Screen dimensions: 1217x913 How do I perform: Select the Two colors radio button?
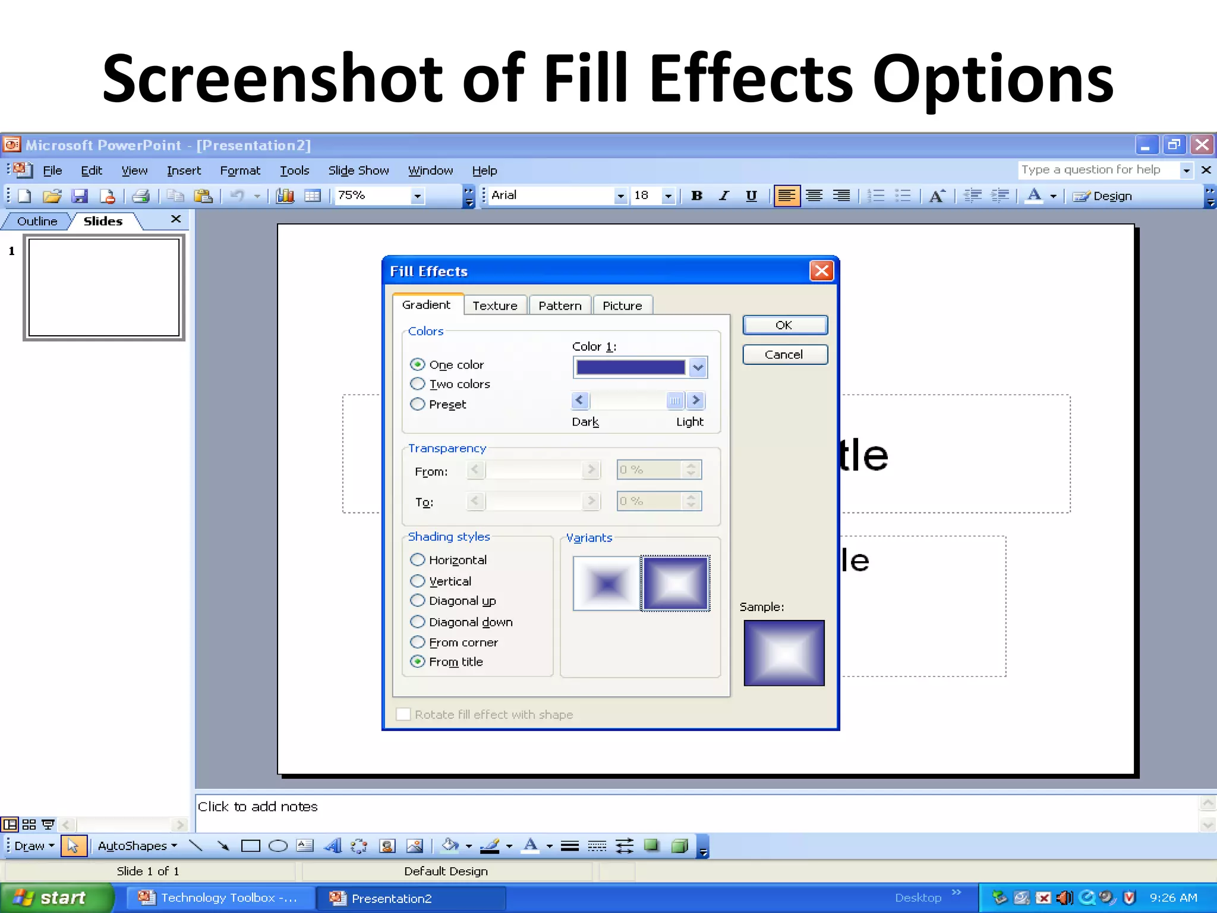point(418,383)
